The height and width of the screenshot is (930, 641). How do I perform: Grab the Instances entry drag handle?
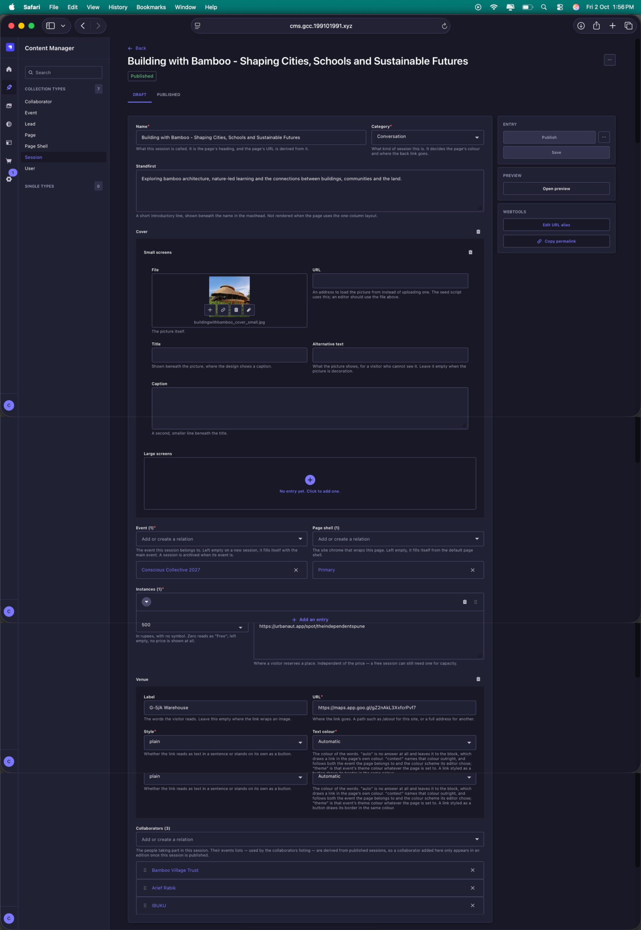click(476, 602)
